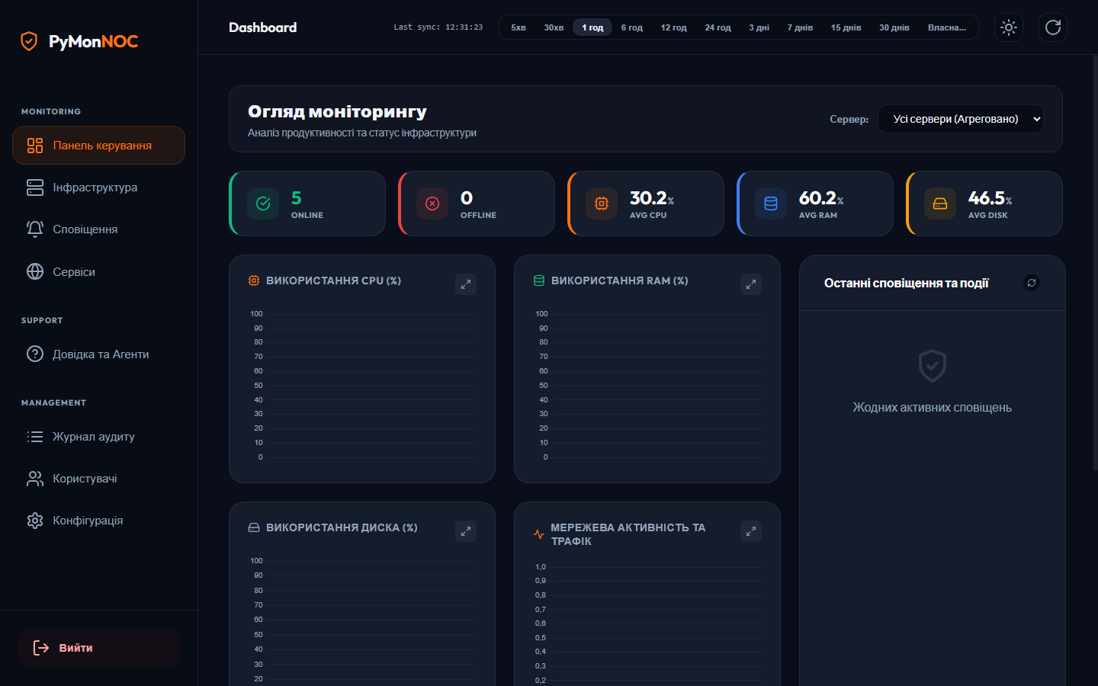Click the 30.2% AVG CPU card
1098x686 pixels.
(646, 204)
